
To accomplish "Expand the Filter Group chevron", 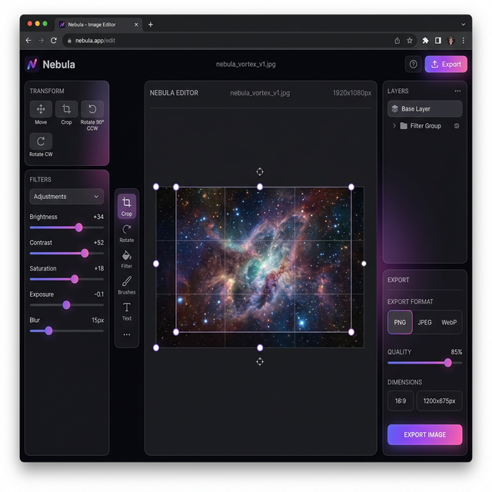I will (394, 126).
